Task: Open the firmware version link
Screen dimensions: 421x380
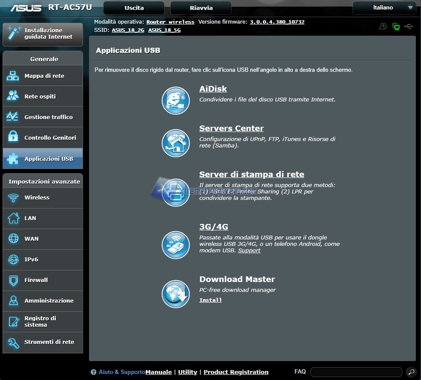Action: [277, 22]
